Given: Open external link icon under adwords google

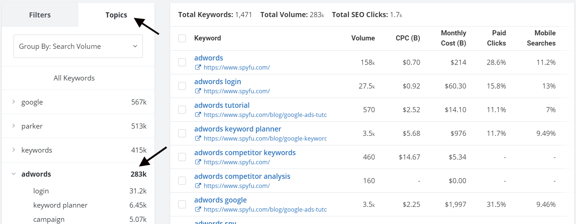Looking at the screenshot, I should 198,209.
